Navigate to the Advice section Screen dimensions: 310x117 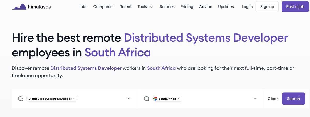coord(205,7)
